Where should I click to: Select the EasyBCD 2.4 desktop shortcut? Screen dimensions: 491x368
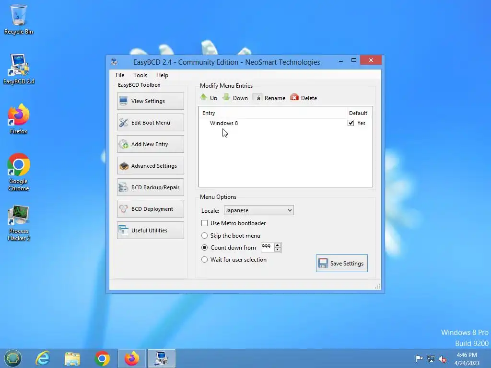pyautogui.click(x=19, y=69)
